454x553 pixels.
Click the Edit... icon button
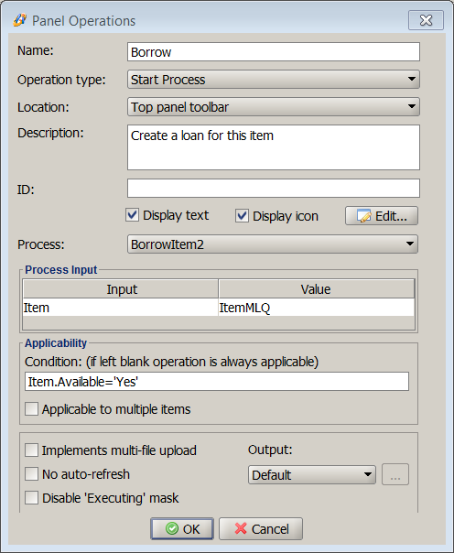[x=382, y=216]
